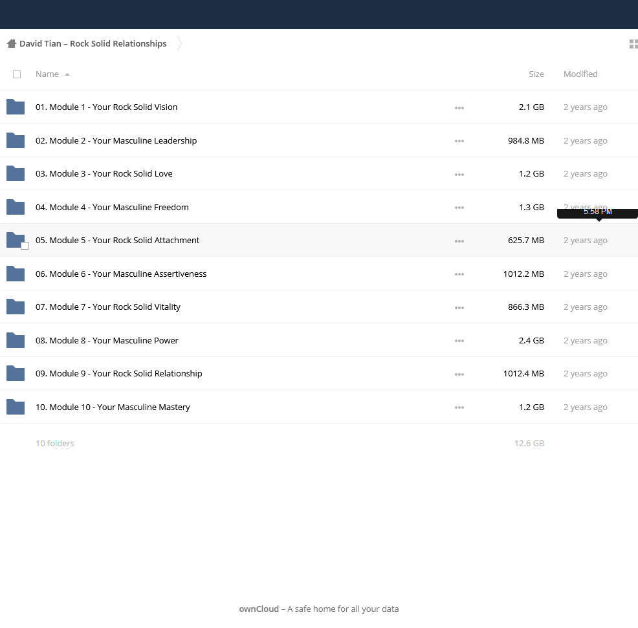Click the 984.8 MB size of Module 2
This screenshot has height=628, width=638.
[x=525, y=140]
